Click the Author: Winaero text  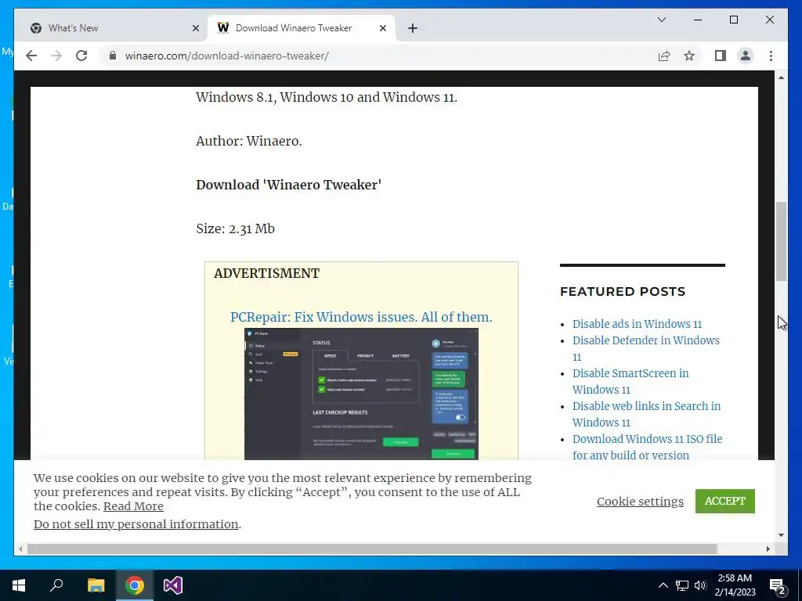248,141
